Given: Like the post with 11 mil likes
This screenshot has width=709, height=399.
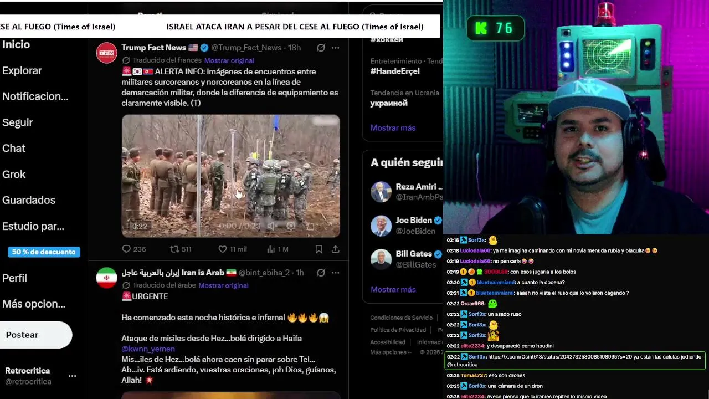Looking at the screenshot, I should pos(233,249).
